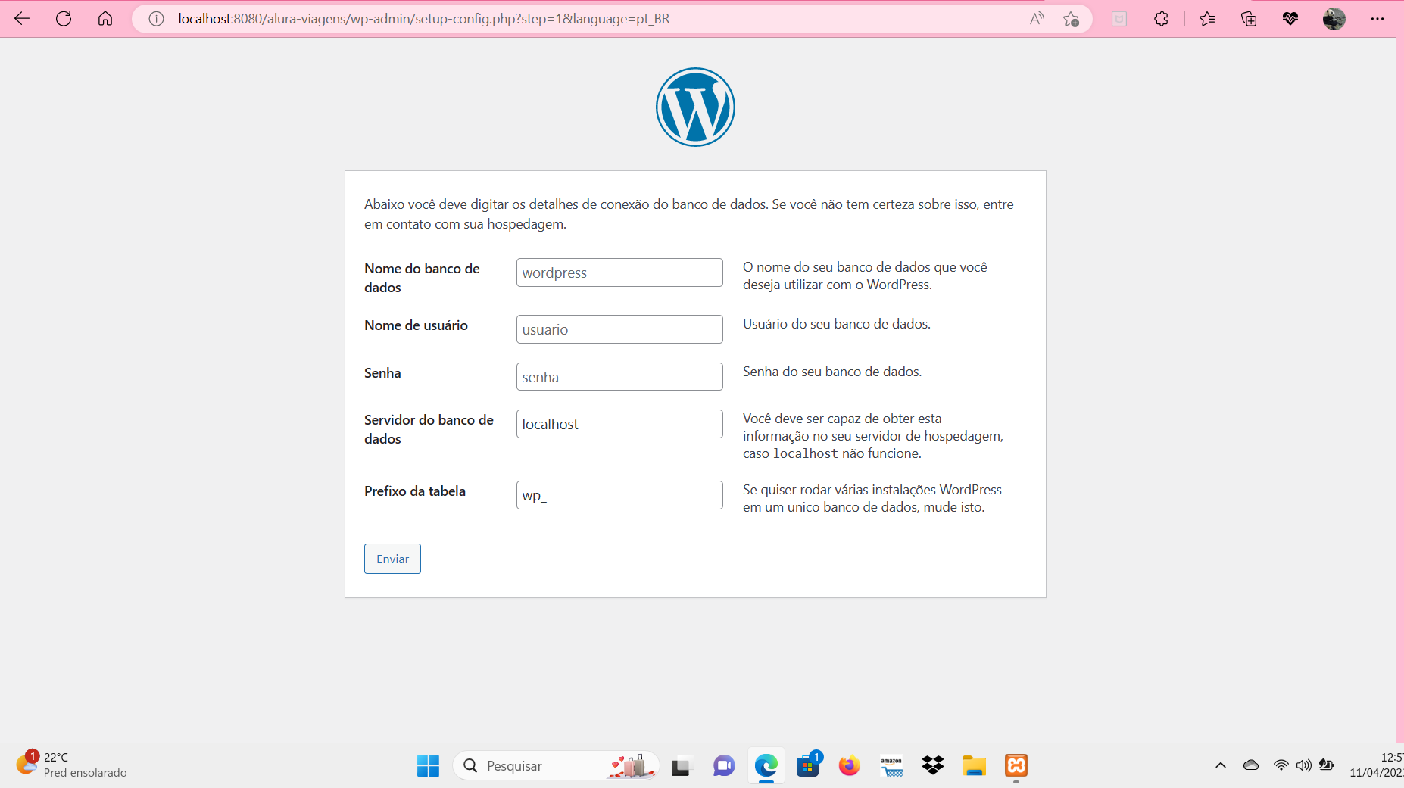Open Wi-Fi network tray icon

tap(1281, 765)
